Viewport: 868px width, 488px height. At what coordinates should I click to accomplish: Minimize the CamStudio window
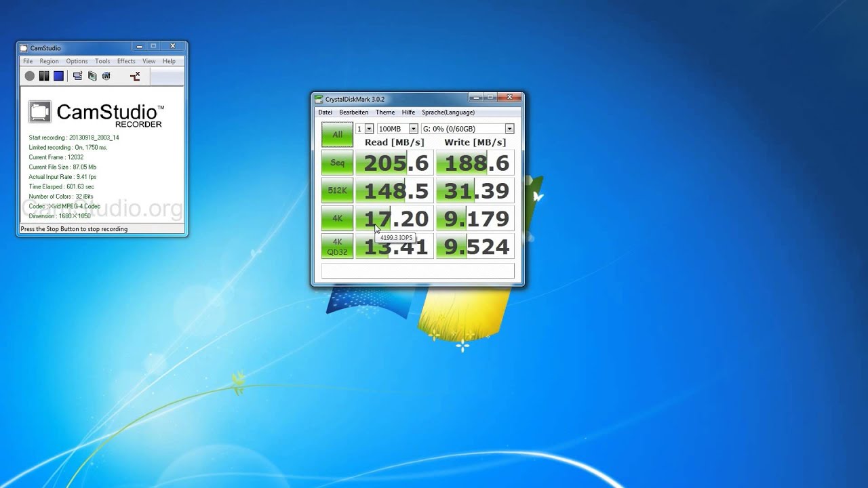139,46
